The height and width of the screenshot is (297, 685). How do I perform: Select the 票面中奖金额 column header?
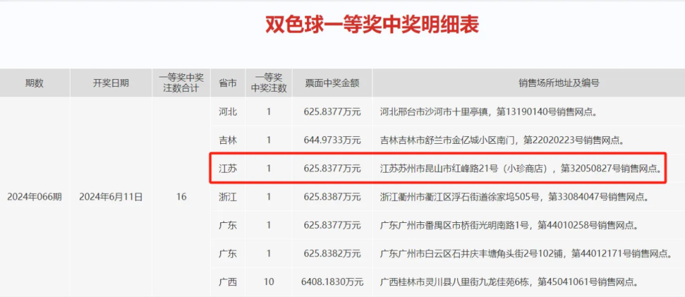coord(332,83)
